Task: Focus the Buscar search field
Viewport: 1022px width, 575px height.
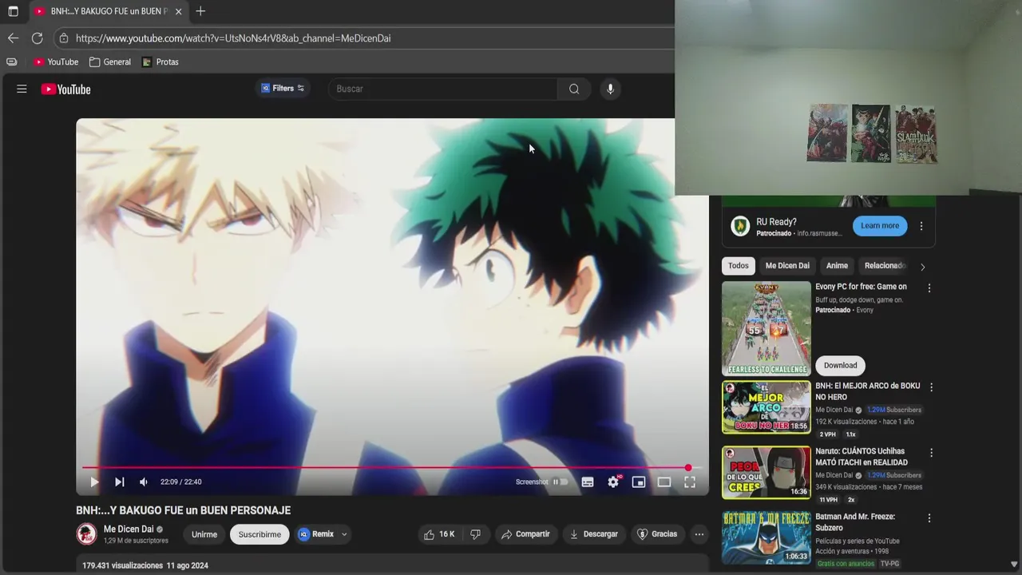Action: [443, 89]
